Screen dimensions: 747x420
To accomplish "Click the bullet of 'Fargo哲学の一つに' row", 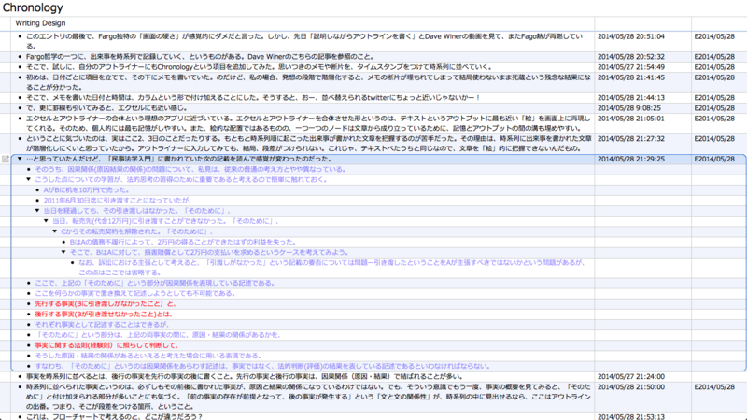I will [20, 57].
